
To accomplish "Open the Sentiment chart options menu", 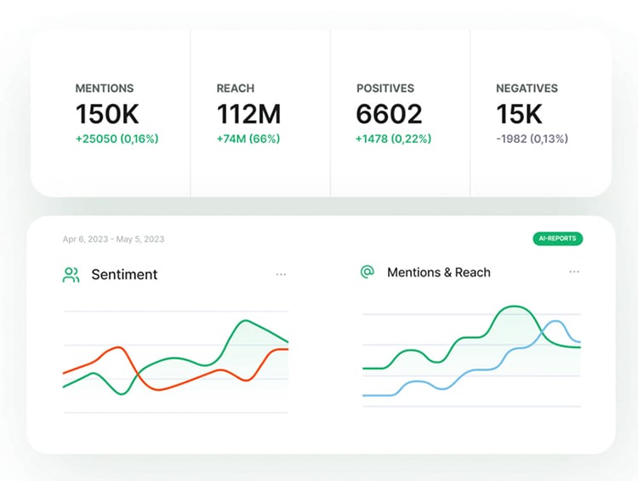I will point(281,274).
